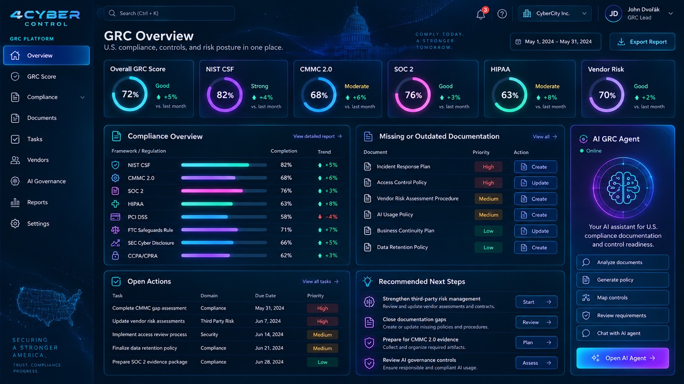Click the help question mark icon
Image resolution: width=684 pixels, height=384 pixels.
coord(502,14)
